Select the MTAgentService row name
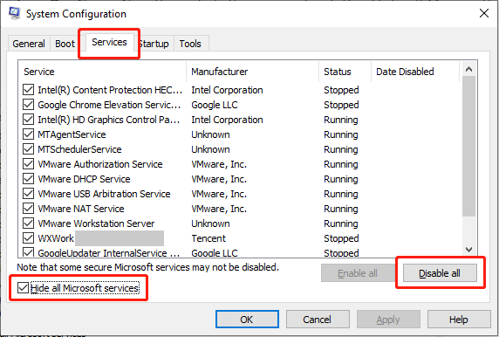 (x=72, y=134)
